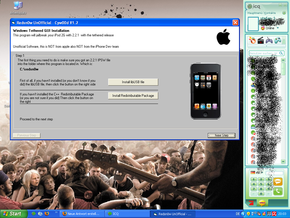Image resolution: width=290 pixels, height=218 pixels.
Task: Proceed with the Next Step button
Action: pos(221,135)
